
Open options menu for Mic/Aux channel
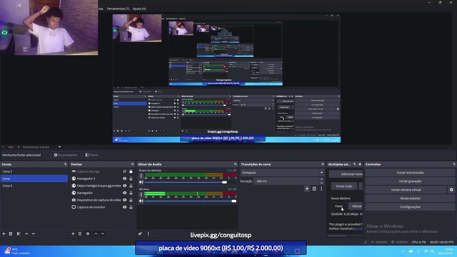(141, 195)
